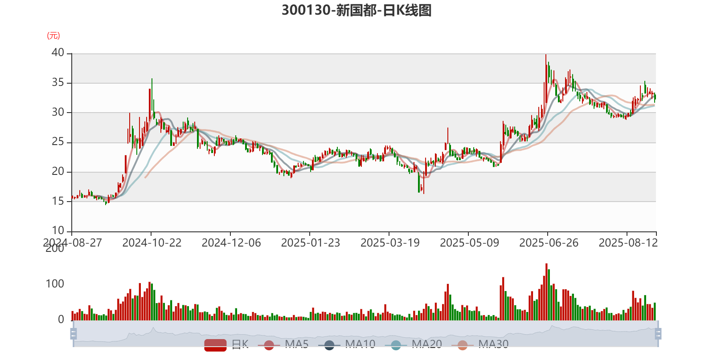The height and width of the screenshot is (356, 713).
Task: Click the 40 price axis label
Action: tap(58, 53)
